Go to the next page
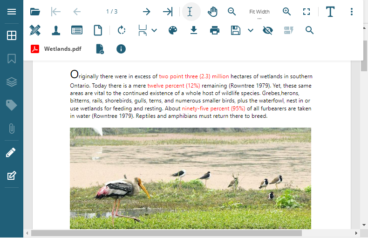Image resolution: width=368 pixels, height=245 pixels. pyautogui.click(x=146, y=12)
